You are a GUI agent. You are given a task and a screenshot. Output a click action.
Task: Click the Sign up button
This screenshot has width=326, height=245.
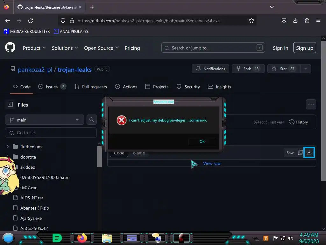pyautogui.click(x=305, y=48)
